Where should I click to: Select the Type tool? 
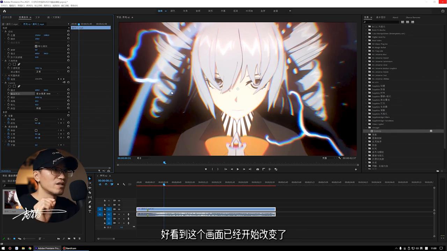[x=90, y=211]
